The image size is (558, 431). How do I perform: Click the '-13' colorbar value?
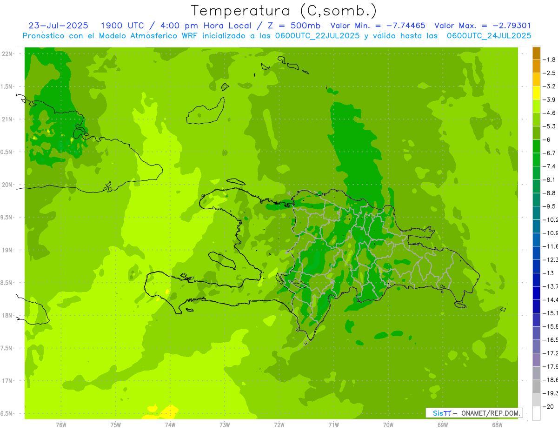pyautogui.click(x=549, y=273)
